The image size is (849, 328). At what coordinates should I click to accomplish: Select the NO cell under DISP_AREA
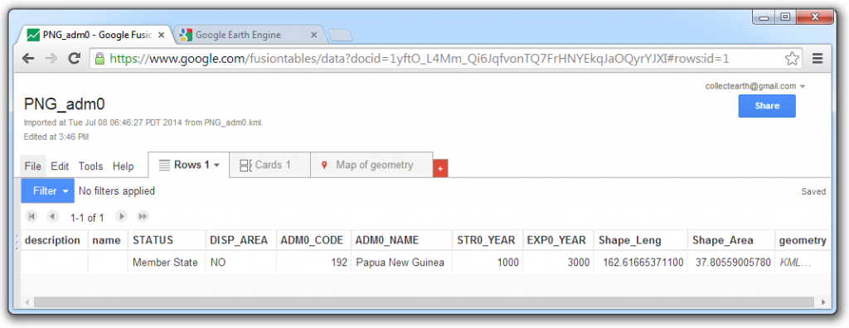(x=240, y=263)
